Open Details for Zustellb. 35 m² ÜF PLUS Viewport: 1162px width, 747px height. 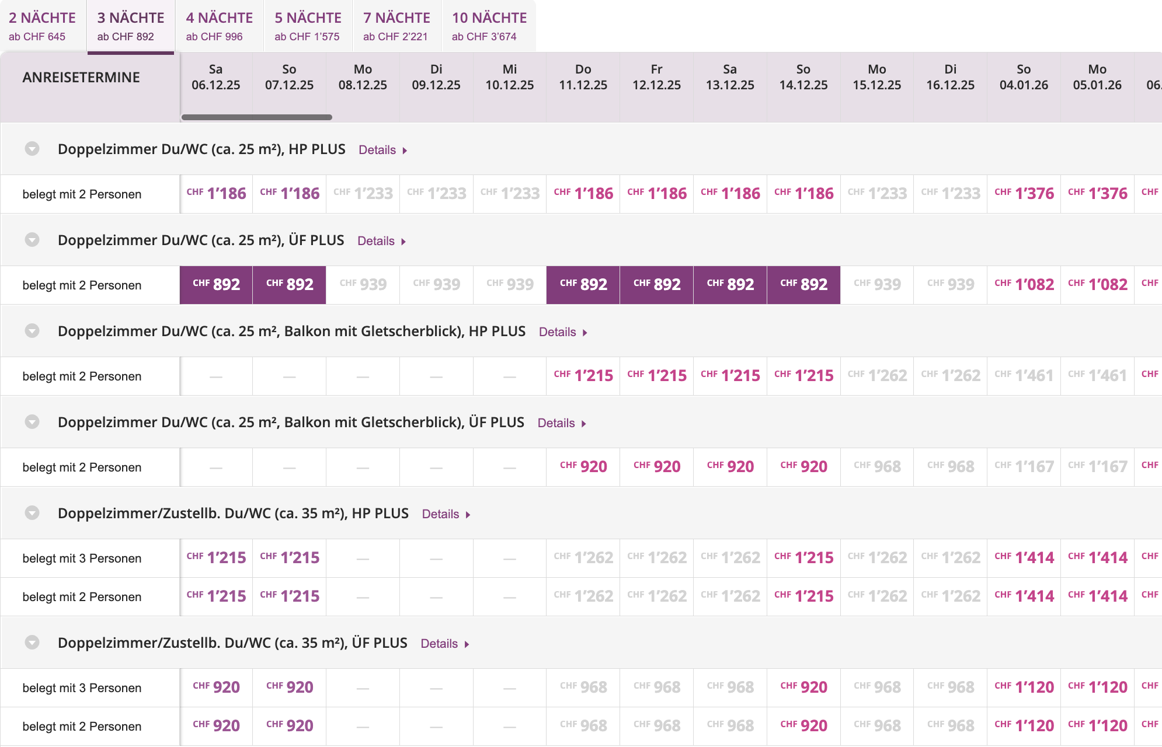pos(444,644)
